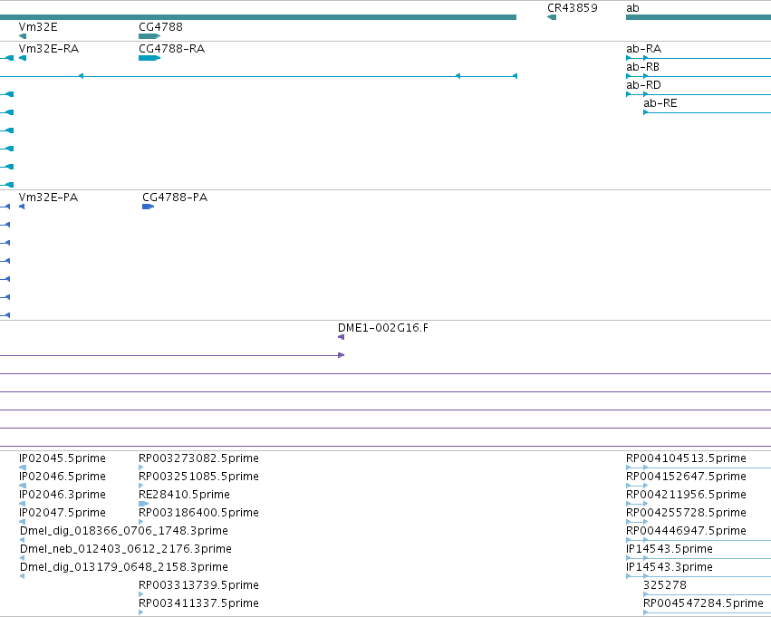This screenshot has width=771, height=617.
Task: Click the RE28410.5prime block glyph
Action: [x=143, y=504]
